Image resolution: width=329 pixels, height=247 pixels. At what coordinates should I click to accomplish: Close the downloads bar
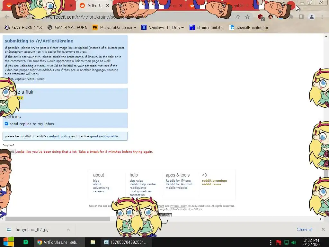tap(323, 229)
